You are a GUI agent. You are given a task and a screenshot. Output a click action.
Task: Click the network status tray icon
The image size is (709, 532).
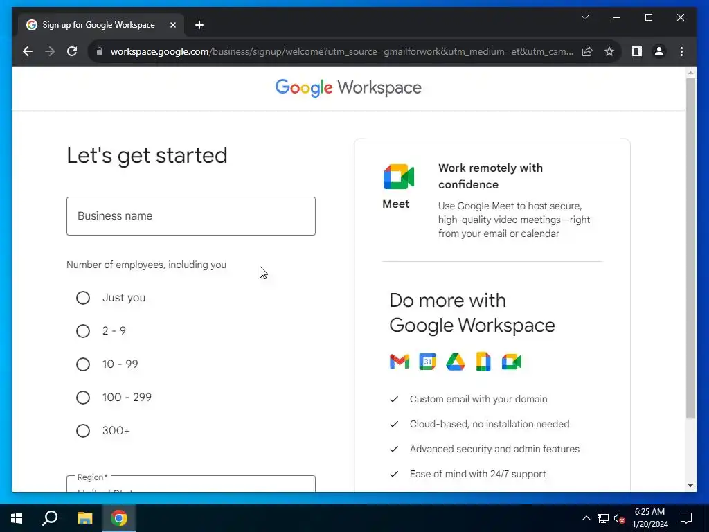603,518
